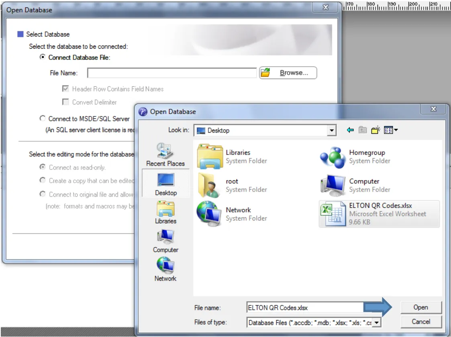The width and height of the screenshot is (451, 337).
Task: Select Desktop in the places bar
Action: [166, 184]
